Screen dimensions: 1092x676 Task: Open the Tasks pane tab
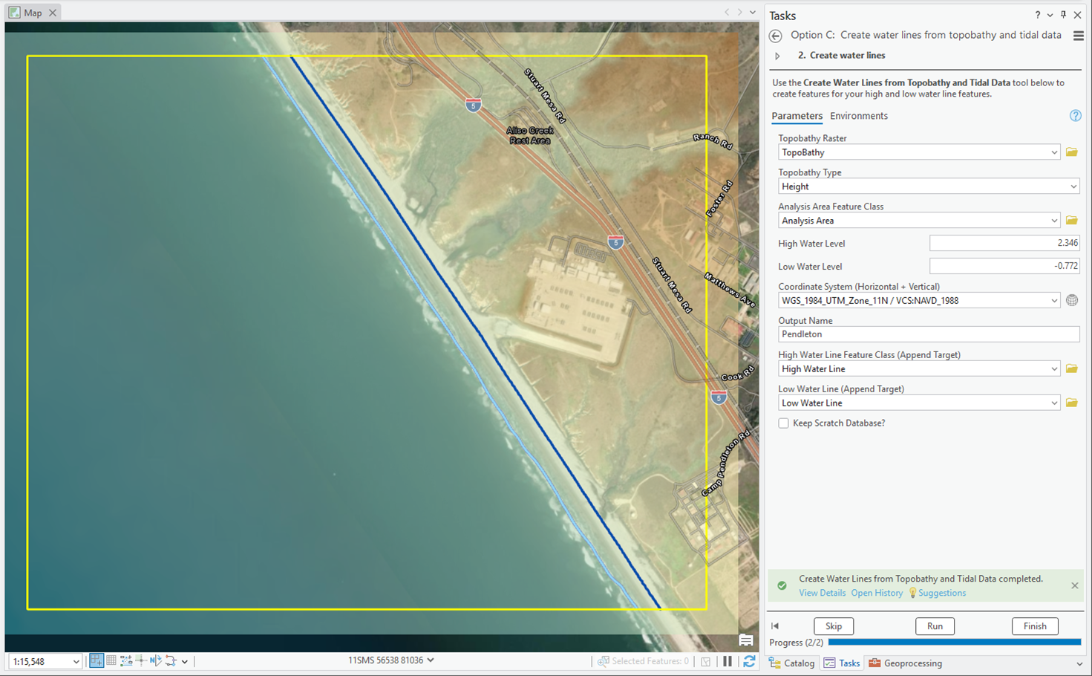point(842,663)
